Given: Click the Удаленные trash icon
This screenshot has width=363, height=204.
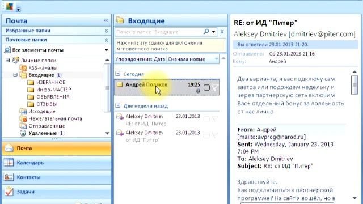Looking at the screenshot, I should coord(23,133).
